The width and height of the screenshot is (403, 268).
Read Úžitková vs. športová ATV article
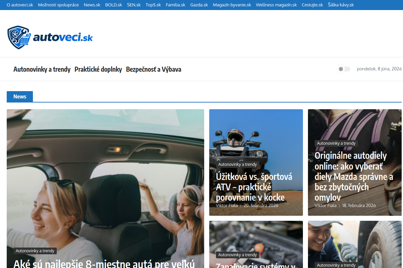pyautogui.click(x=254, y=187)
